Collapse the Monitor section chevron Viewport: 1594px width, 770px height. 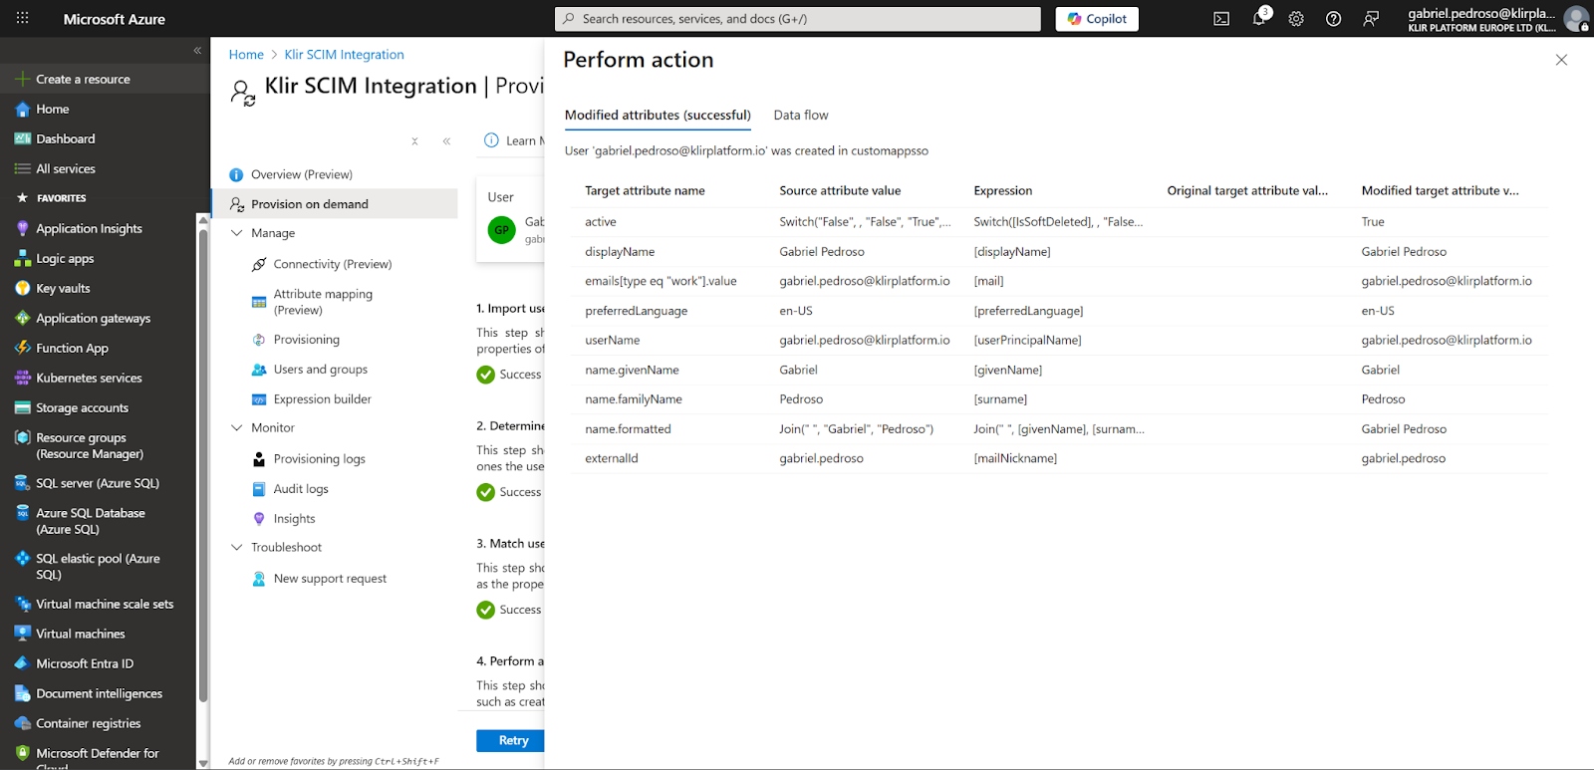click(237, 428)
